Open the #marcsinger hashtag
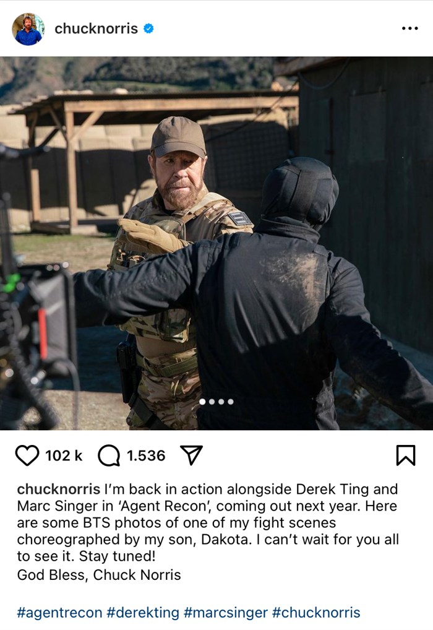This screenshot has width=433, height=630. [225, 613]
